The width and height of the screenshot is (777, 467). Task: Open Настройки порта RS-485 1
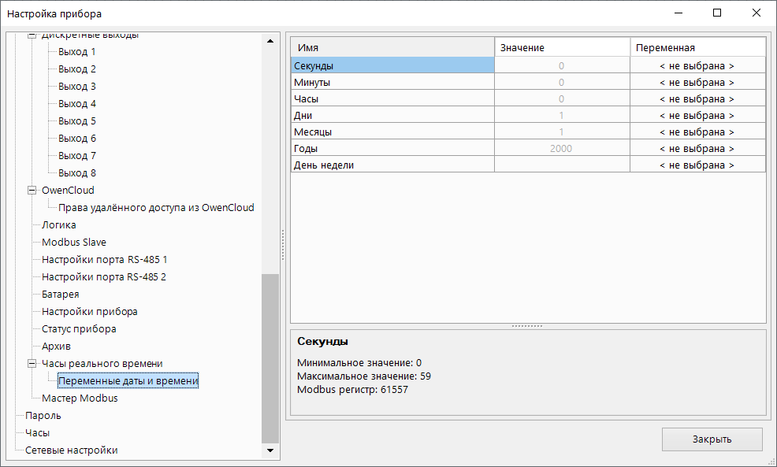(104, 260)
